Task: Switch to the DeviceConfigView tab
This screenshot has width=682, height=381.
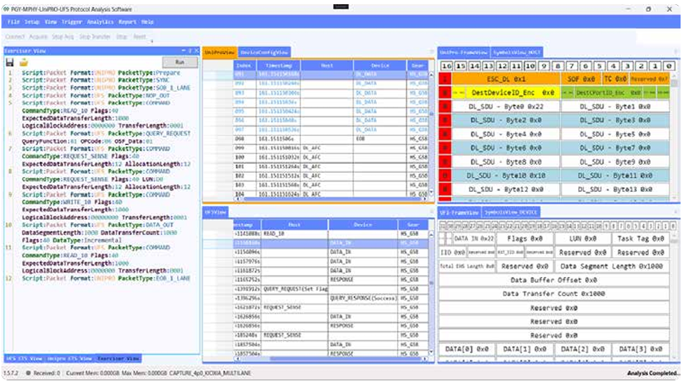Action: 264,52
